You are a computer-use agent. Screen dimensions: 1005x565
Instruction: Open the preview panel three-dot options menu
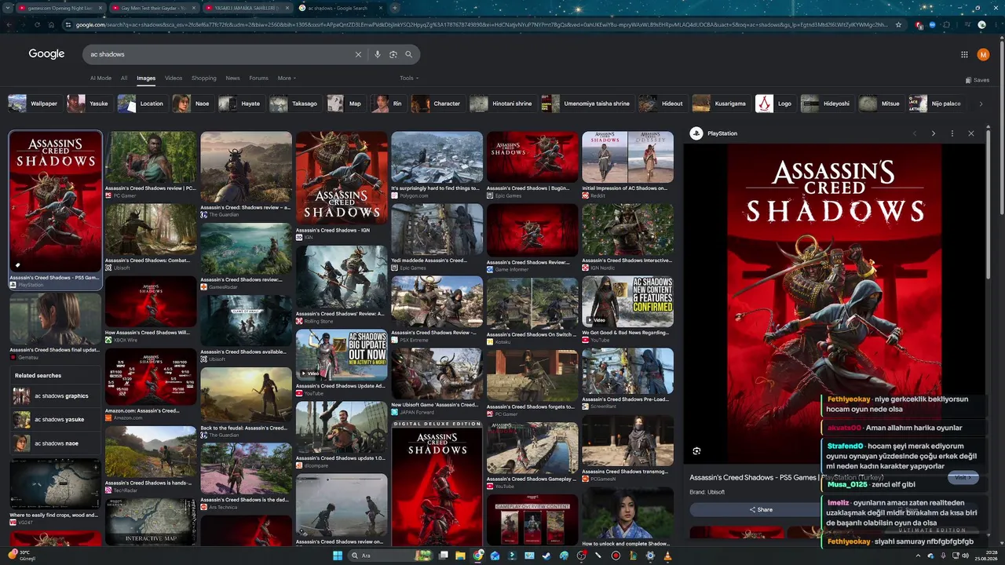click(952, 133)
